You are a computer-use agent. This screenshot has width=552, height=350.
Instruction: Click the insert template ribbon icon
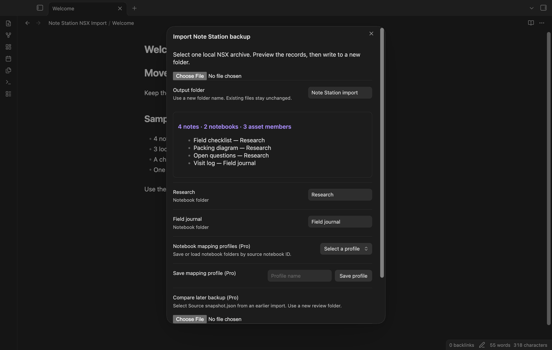click(x=8, y=70)
